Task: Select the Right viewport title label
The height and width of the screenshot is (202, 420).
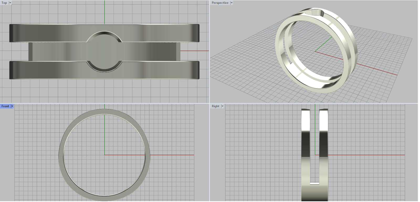Action: click(x=216, y=106)
